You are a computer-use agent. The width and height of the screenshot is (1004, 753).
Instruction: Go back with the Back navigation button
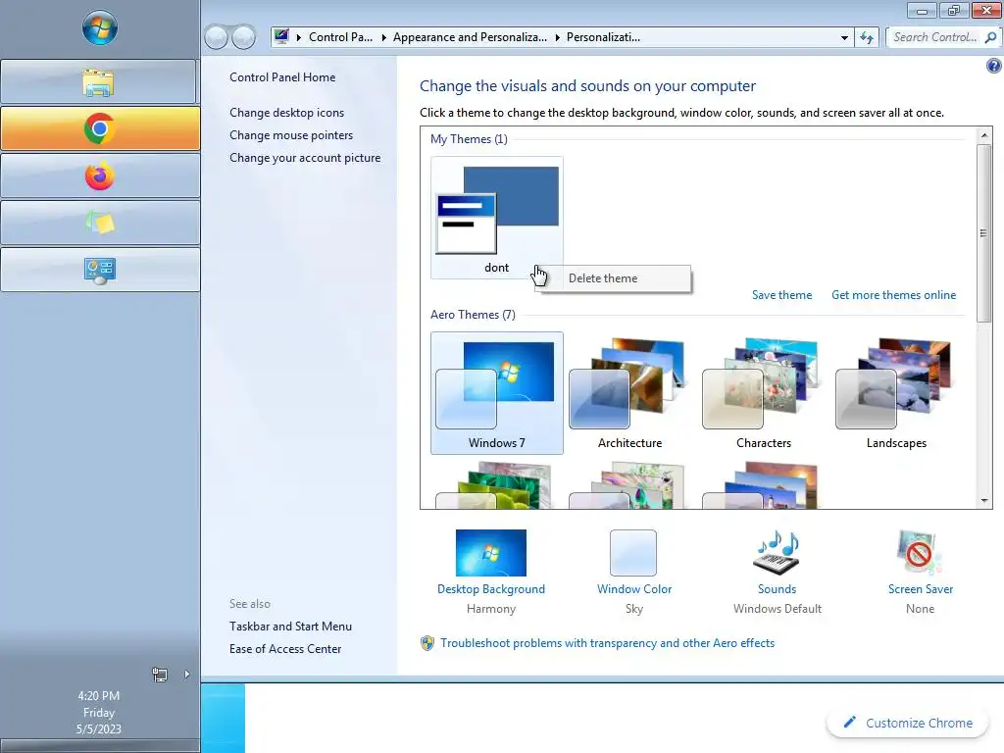coord(217,37)
